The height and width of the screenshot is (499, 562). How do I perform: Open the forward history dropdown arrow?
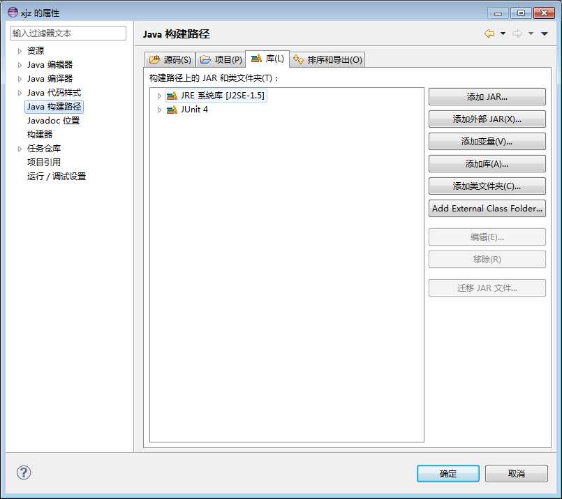531,33
